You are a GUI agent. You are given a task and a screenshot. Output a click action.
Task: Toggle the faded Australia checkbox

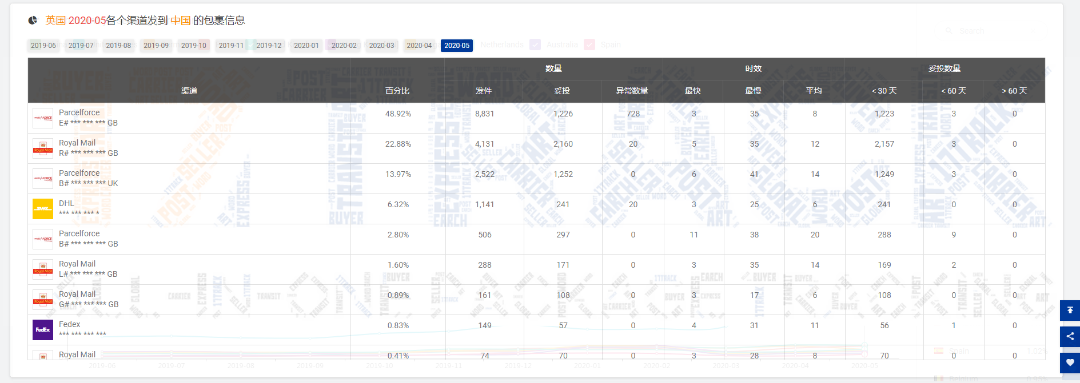(x=535, y=45)
